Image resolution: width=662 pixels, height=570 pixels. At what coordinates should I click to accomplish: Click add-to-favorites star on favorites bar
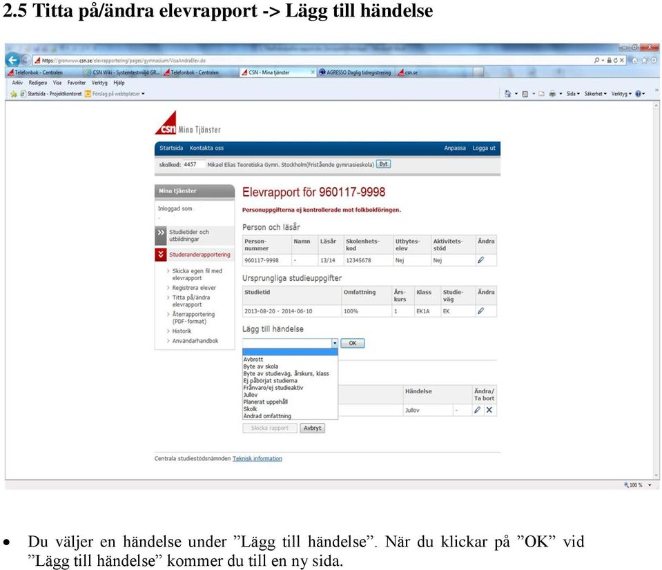point(14,94)
